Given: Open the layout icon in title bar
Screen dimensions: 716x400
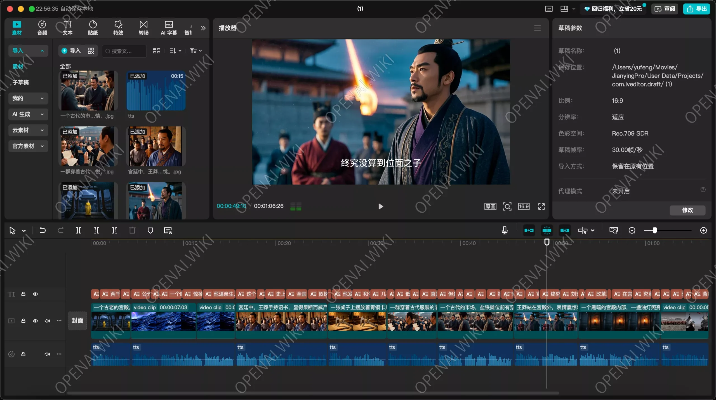Looking at the screenshot, I should [x=564, y=9].
